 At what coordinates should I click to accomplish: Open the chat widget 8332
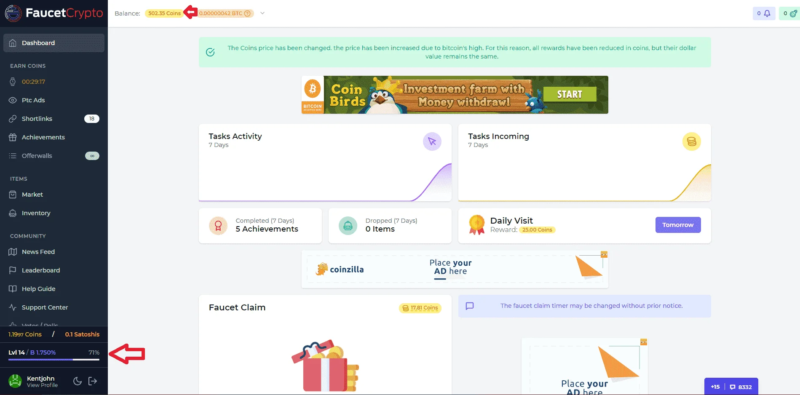coord(741,387)
